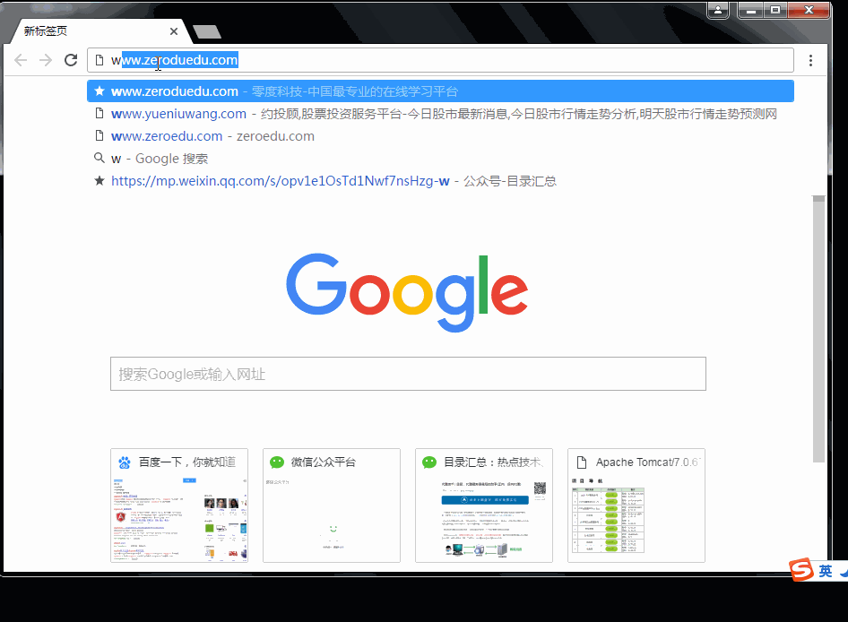Click the Sogou input method S icon

click(801, 569)
